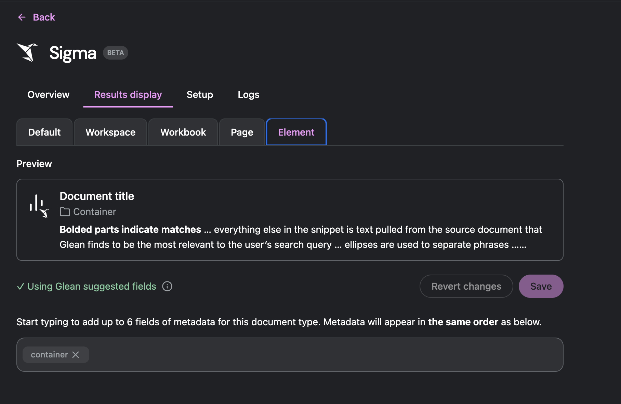Select the Element tab
This screenshot has width=621, height=404.
(296, 132)
